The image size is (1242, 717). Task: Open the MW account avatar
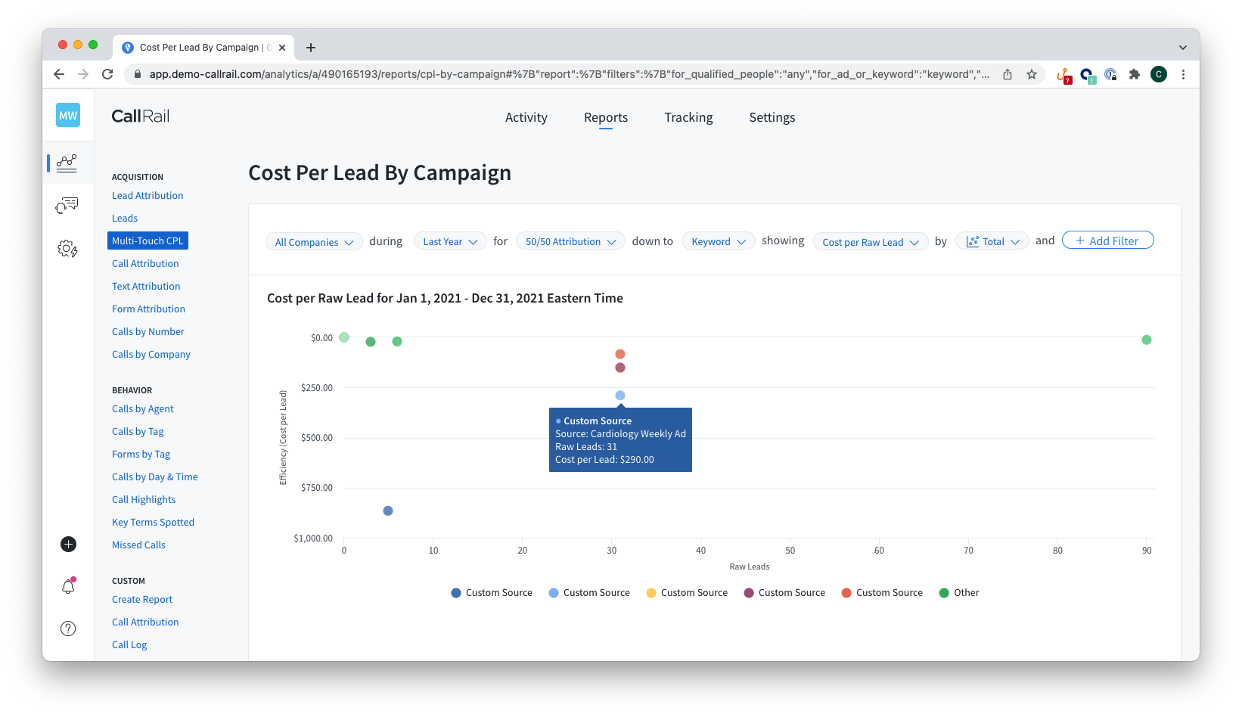coord(68,115)
